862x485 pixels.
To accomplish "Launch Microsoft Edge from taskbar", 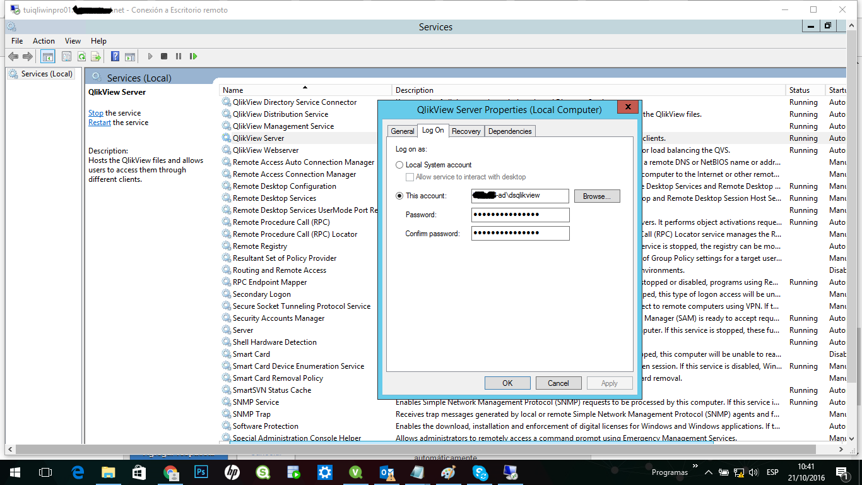I will [x=78, y=472].
